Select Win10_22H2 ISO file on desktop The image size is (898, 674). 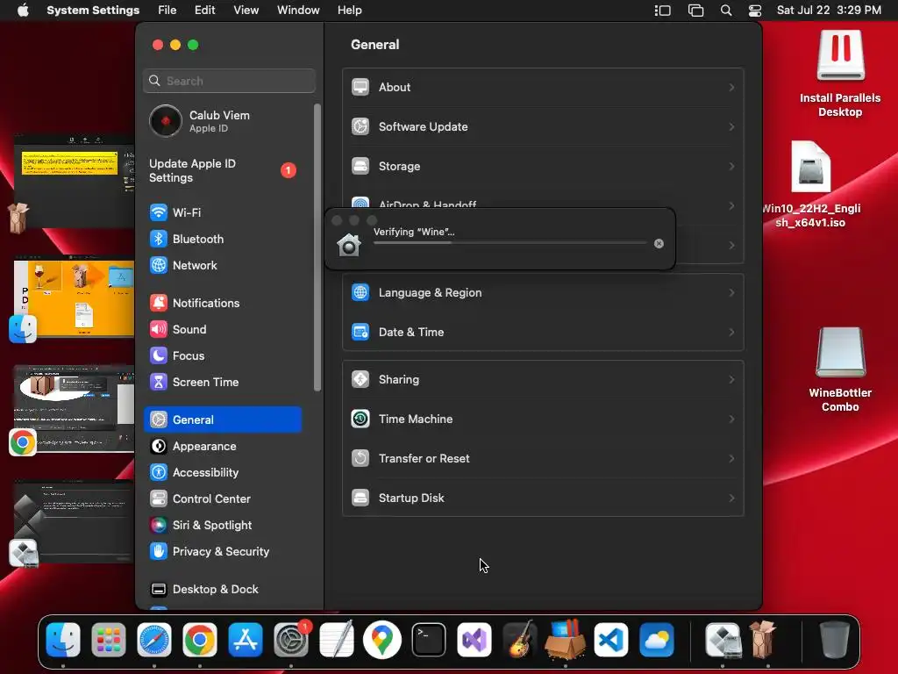pyautogui.click(x=811, y=184)
